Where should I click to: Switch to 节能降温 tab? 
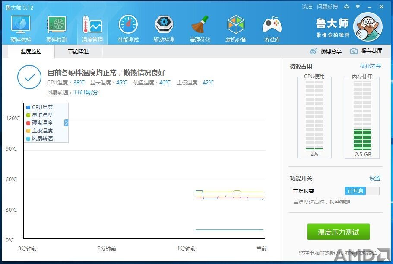coord(78,51)
